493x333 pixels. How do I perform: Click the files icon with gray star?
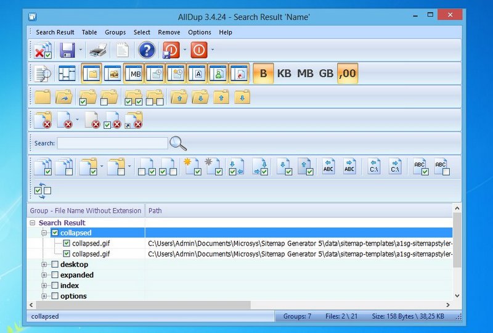tap(214, 167)
